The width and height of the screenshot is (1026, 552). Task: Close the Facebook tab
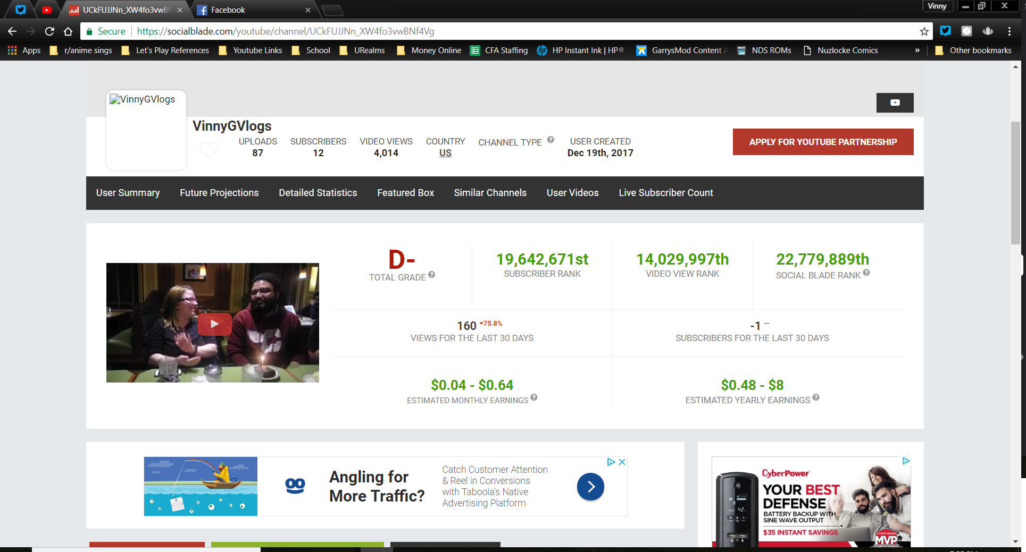(x=308, y=10)
